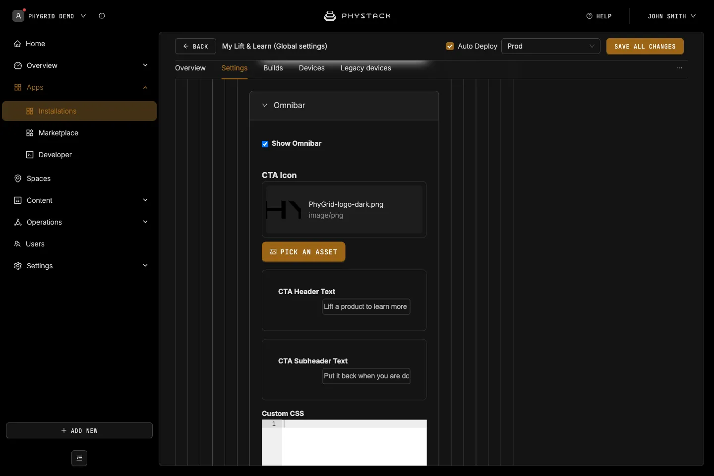The width and height of the screenshot is (714, 476).
Task: Expand the Settings sidebar menu chevron
Action: (x=145, y=266)
